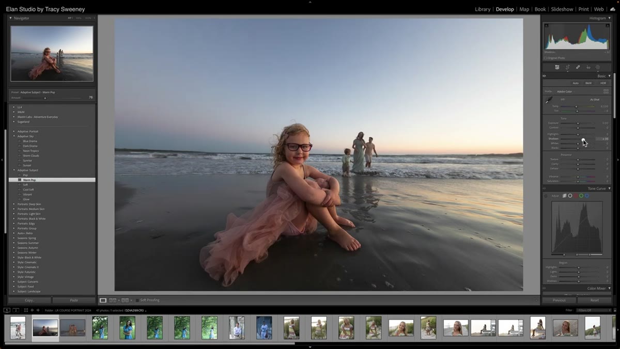Screen dimensions: 620x349
Task: Select the Red Eye correction tool
Action: click(588, 67)
